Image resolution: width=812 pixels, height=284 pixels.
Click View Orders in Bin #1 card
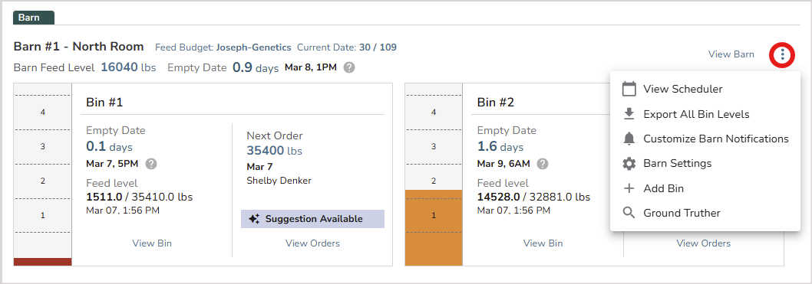pos(313,243)
